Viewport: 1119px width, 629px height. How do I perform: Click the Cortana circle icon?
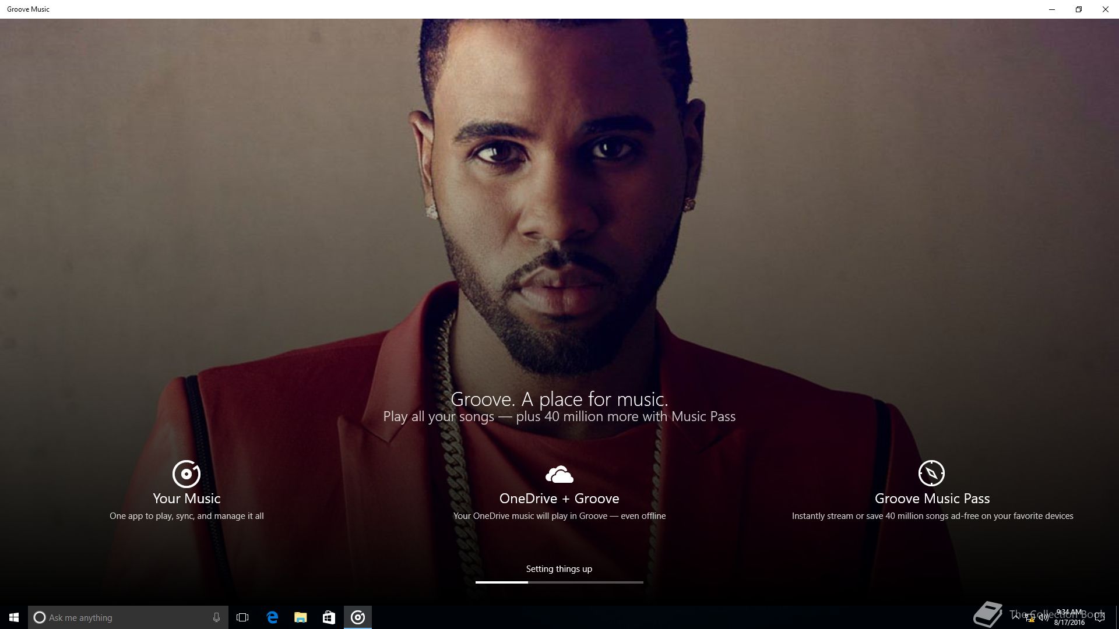40,617
